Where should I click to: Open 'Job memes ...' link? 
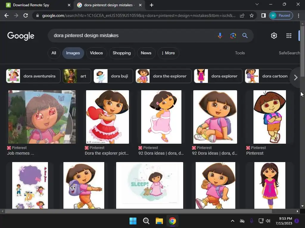click(21, 153)
